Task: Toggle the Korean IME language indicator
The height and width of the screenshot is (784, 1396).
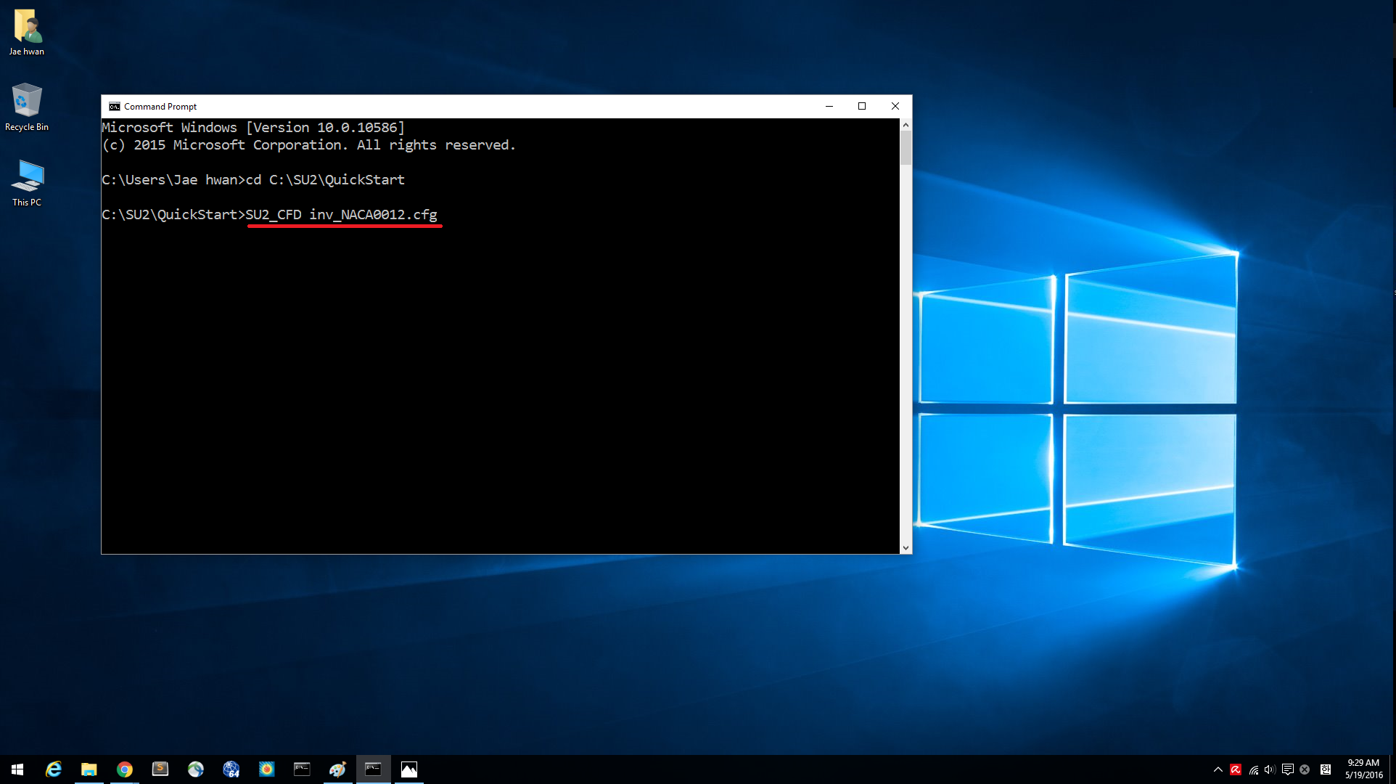Action: [1326, 769]
